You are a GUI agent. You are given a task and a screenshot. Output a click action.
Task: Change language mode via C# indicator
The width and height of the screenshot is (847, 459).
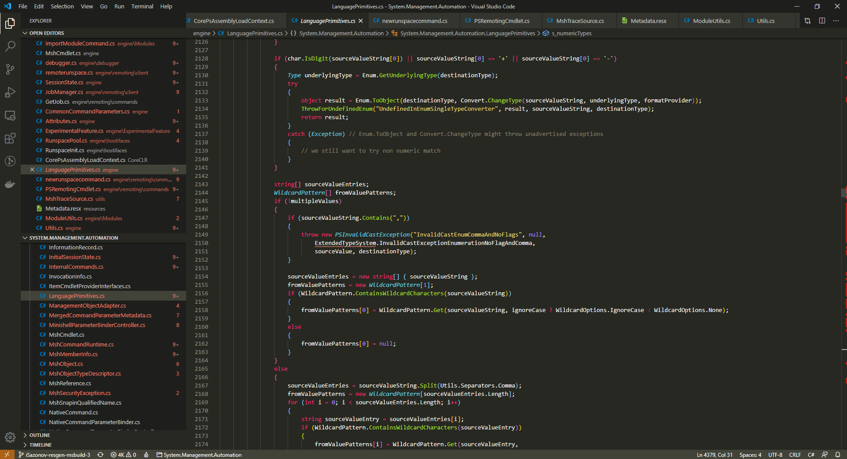[x=811, y=455]
